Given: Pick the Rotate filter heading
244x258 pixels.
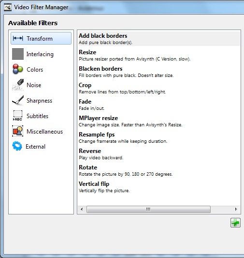Looking at the screenshot, I should [x=88, y=167].
